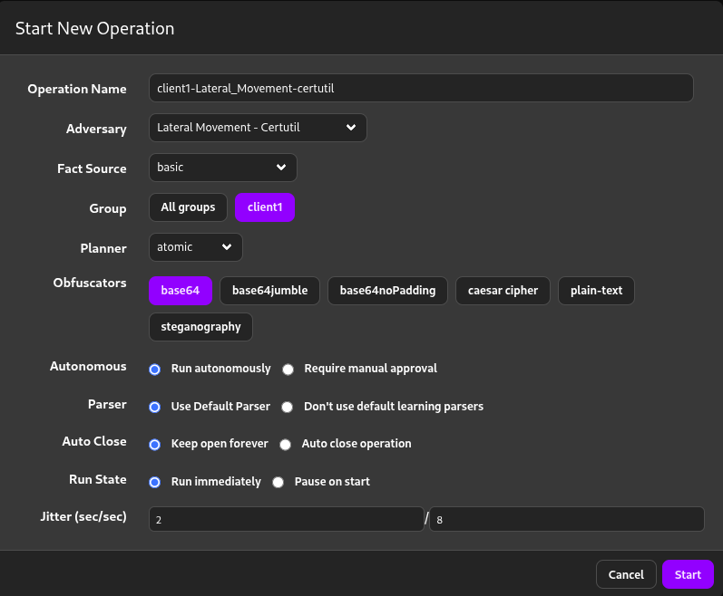Select the base64 obfuscator
Viewport: 723px width, 596px height.
tap(180, 290)
